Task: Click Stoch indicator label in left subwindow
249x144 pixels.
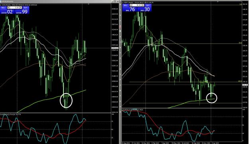Action: click(10, 114)
